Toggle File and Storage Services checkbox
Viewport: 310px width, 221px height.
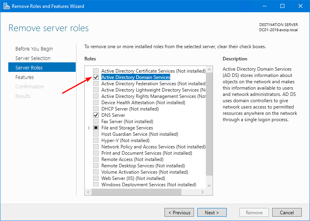96,128
